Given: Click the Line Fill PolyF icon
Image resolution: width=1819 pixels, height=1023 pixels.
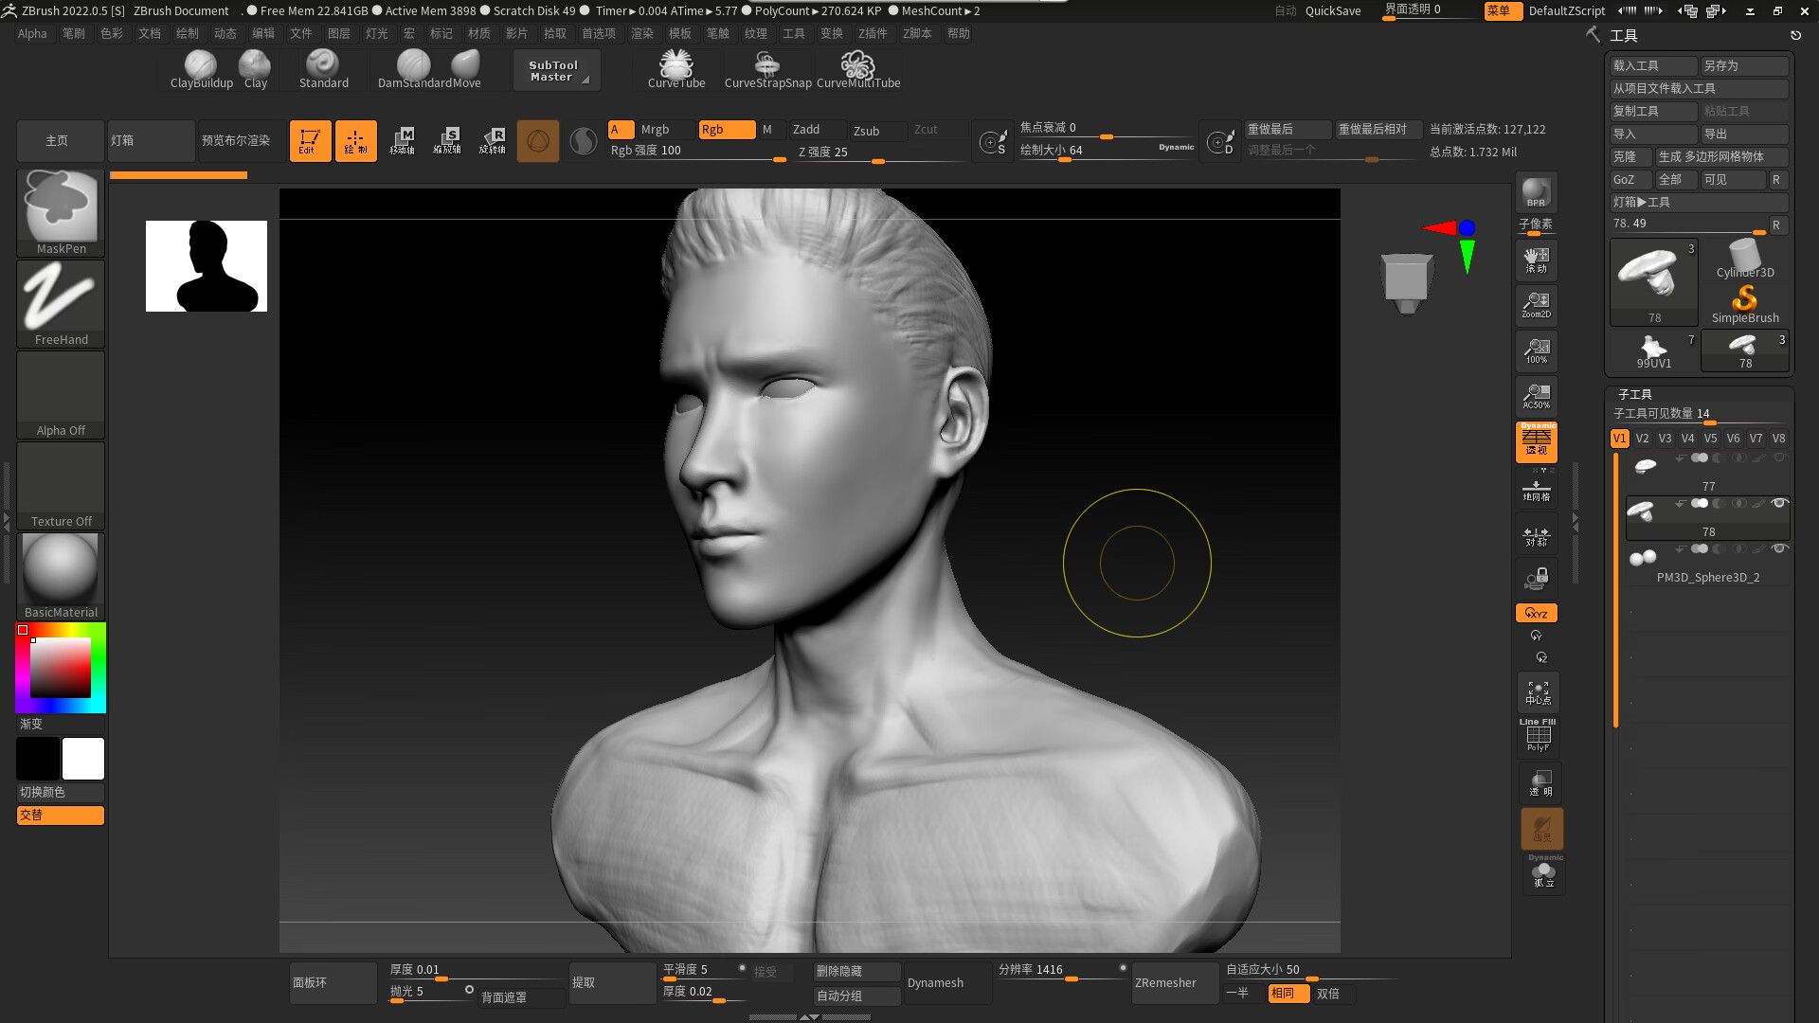Looking at the screenshot, I should [x=1538, y=736].
